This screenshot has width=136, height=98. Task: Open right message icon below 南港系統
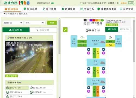pyautogui.click(x=103, y=53)
